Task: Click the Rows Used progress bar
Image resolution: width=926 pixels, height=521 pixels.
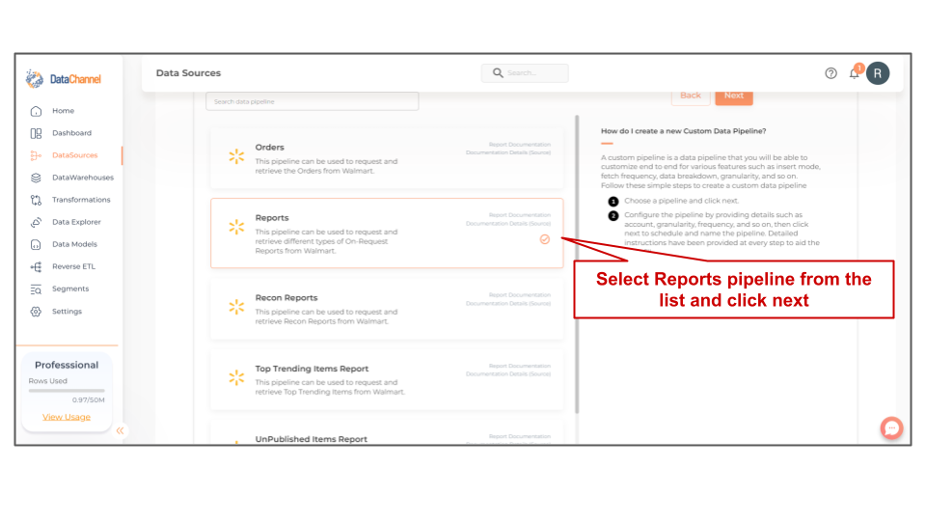Action: [x=67, y=391]
